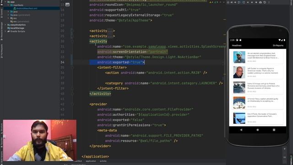Viewport: 293px width, 165px height.
Task: Click the android.intent.action.MAIN action line
Action: tap(156, 73)
